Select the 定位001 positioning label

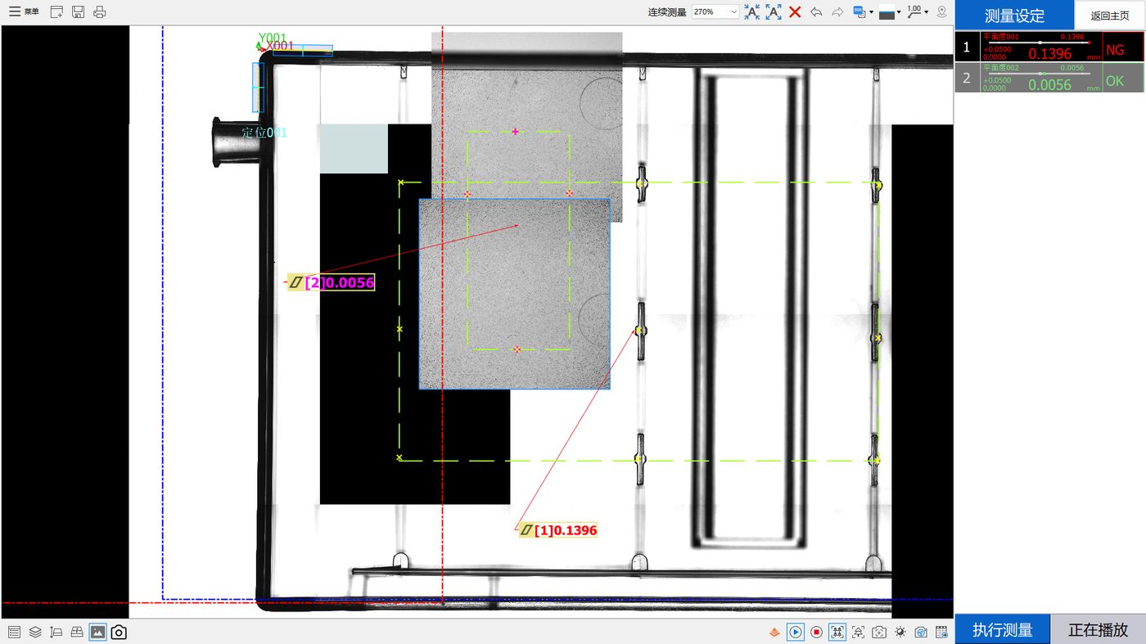pos(264,133)
